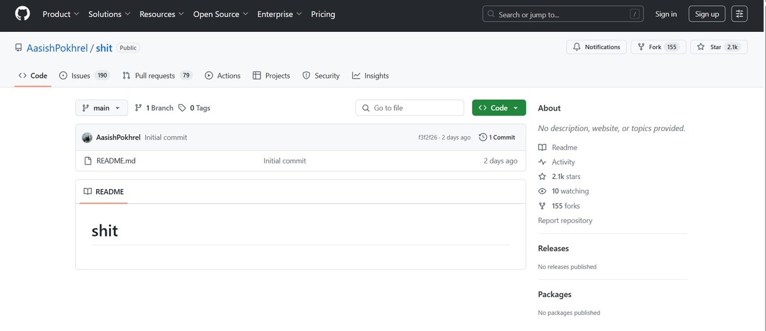The image size is (766, 331).
Task: Click the Report repository link
Action: point(565,220)
